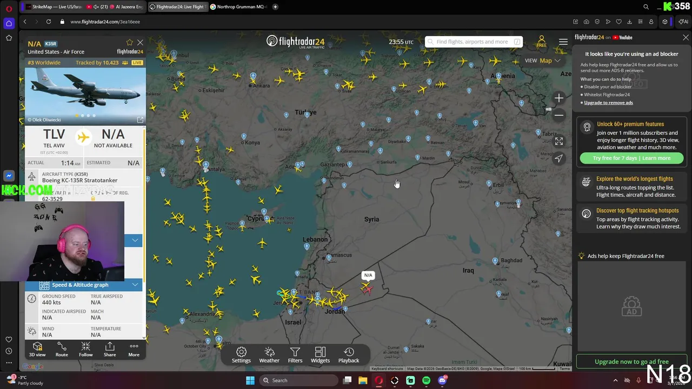Open the VIEW Map dropdown
Image resolution: width=692 pixels, height=389 pixels.
pyautogui.click(x=542, y=61)
